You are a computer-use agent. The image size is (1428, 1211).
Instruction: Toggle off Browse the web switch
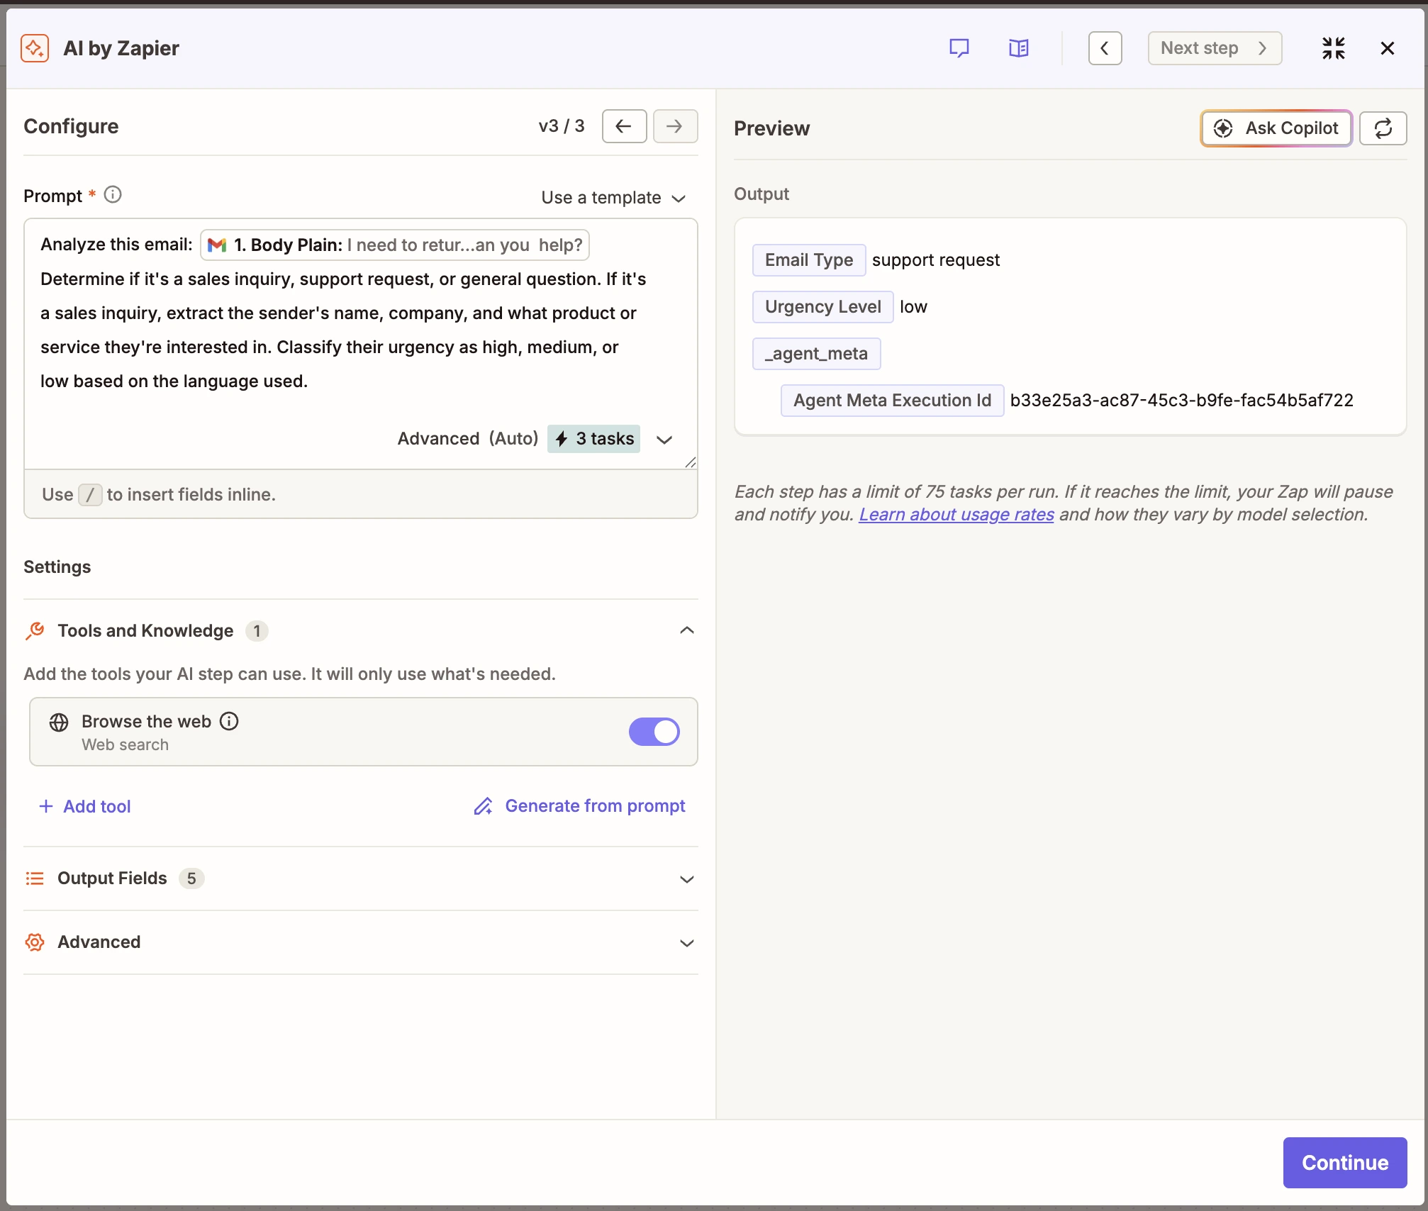coord(654,732)
